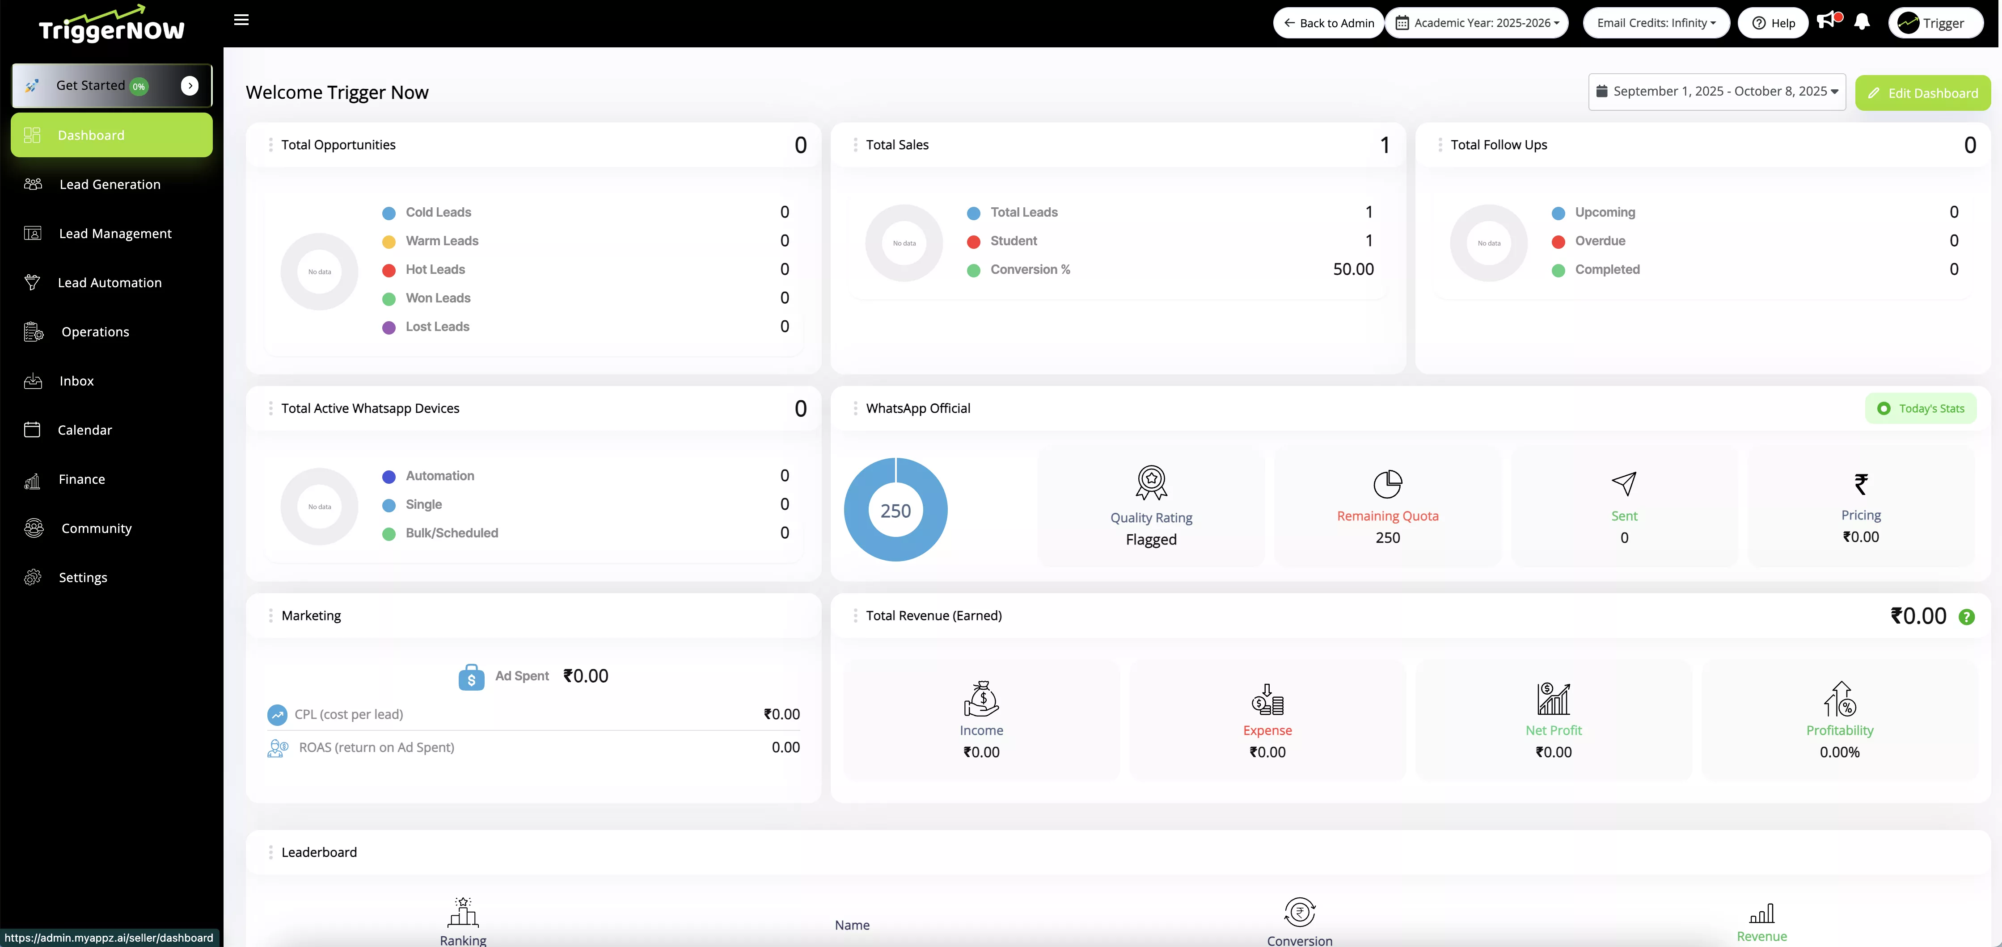
Task: Click the notification bell icon
Action: [x=1861, y=22]
